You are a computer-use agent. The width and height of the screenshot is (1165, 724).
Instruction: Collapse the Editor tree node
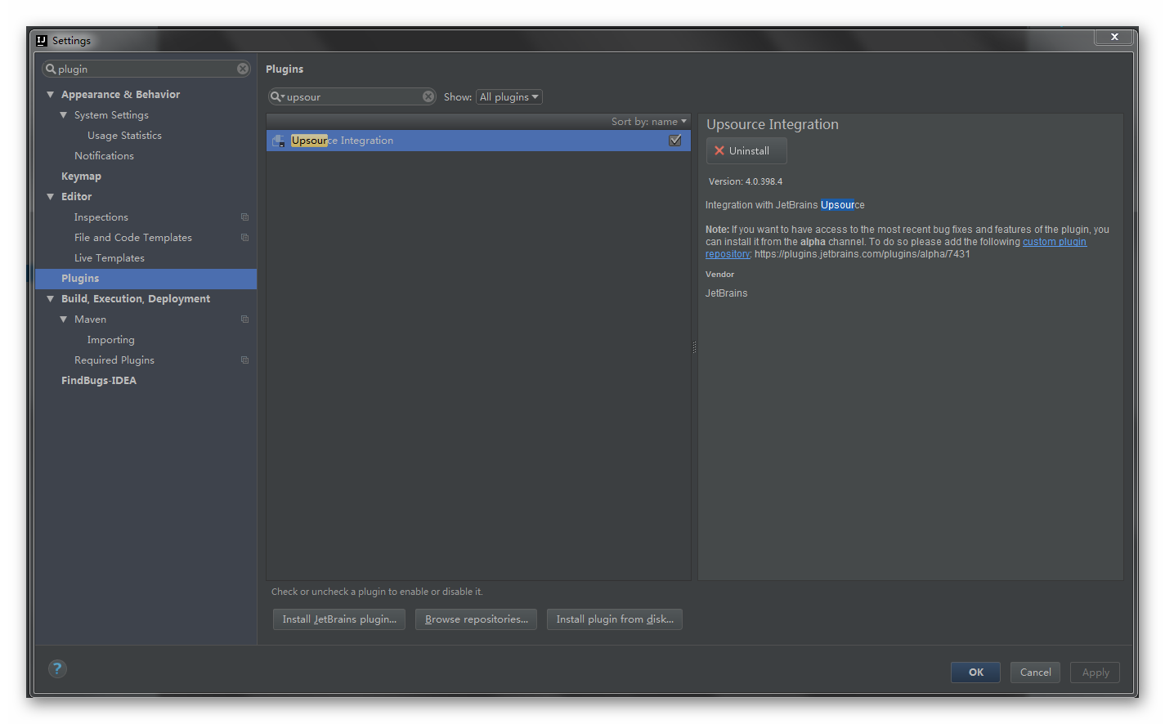tap(51, 197)
